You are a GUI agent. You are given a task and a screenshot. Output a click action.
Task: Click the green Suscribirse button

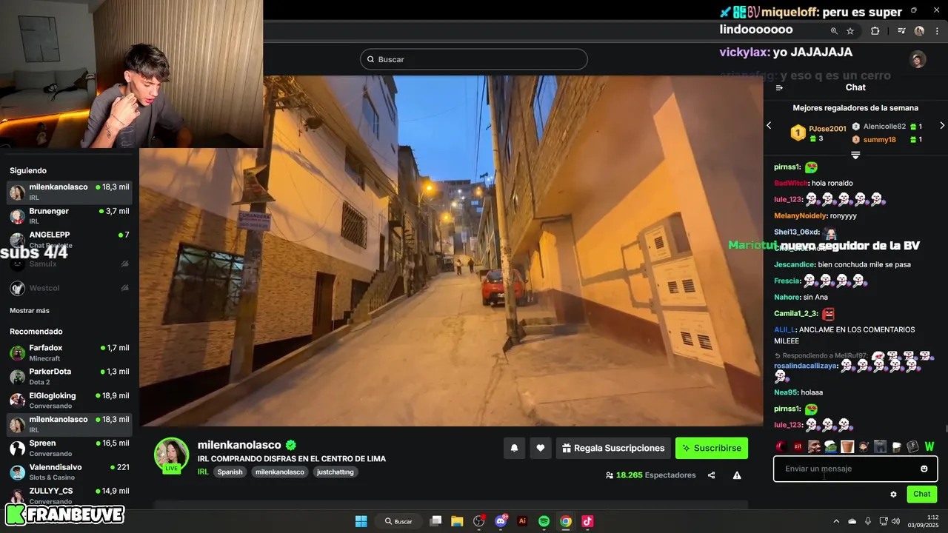712,448
